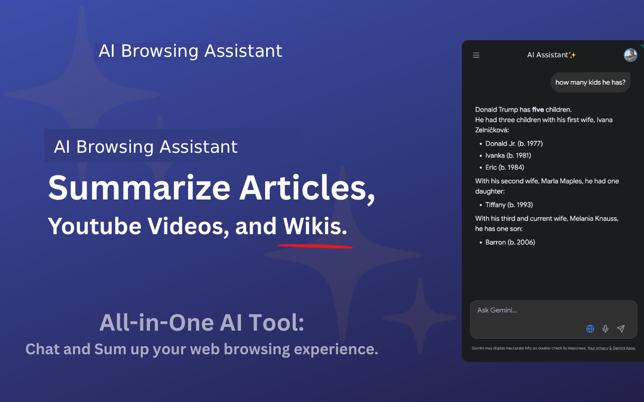Click "Chat and Sum up your web browsing experience."

[x=202, y=349]
